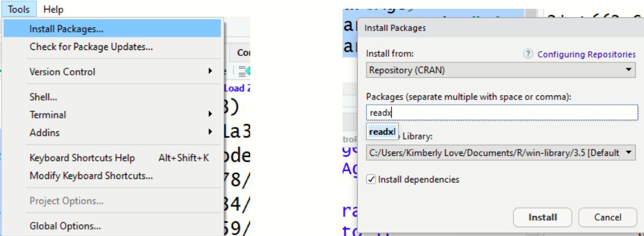Open the Help menu

pos(54,9)
